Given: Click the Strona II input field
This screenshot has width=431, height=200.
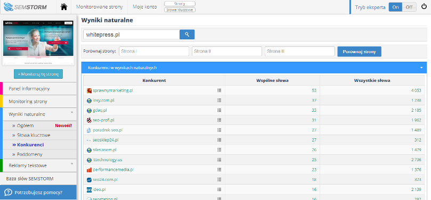Looking at the screenshot, I should pos(227,51).
